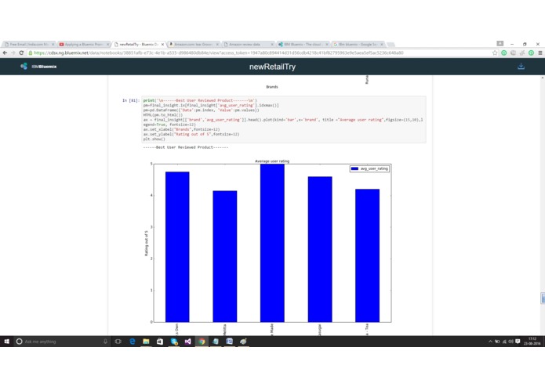
Task: Click the 'Rating out of 5' axis label
Action: click(147, 244)
